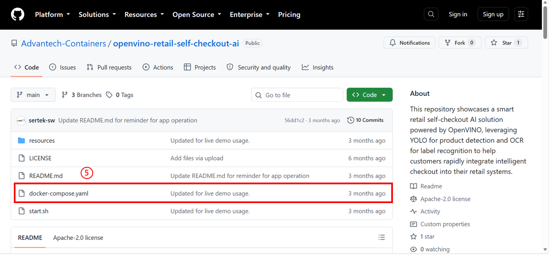This screenshot has width=550, height=255.
Task: View the 0 Tags link
Action: (119, 95)
